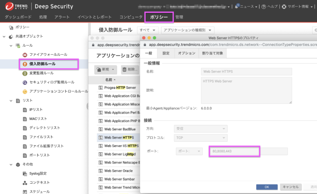This screenshot has width=317, height=194.
Task: Click the 変更監視ルール icon
Action: point(25,73)
